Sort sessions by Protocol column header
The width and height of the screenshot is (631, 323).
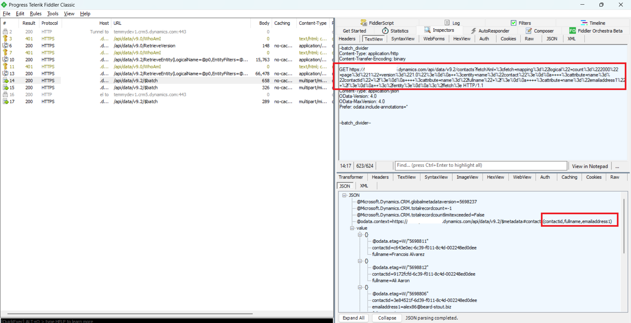point(50,23)
